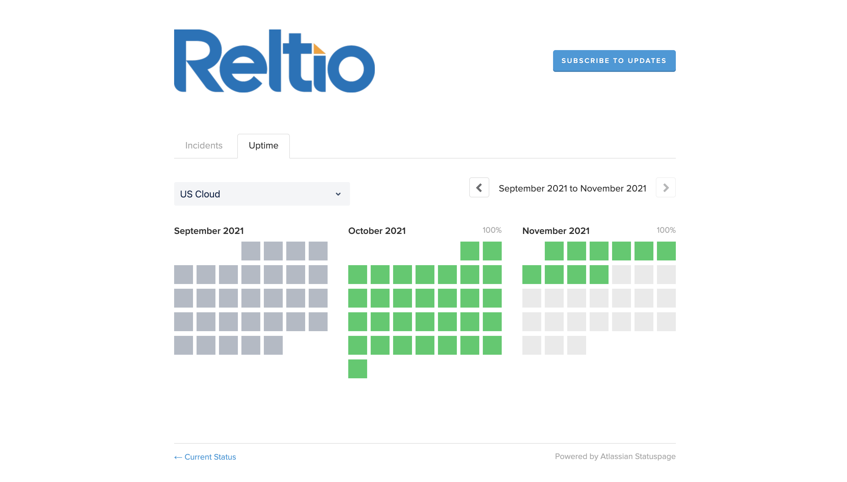The width and height of the screenshot is (847, 482).
Task: Click October's 100% uptime figure
Action: tap(492, 230)
